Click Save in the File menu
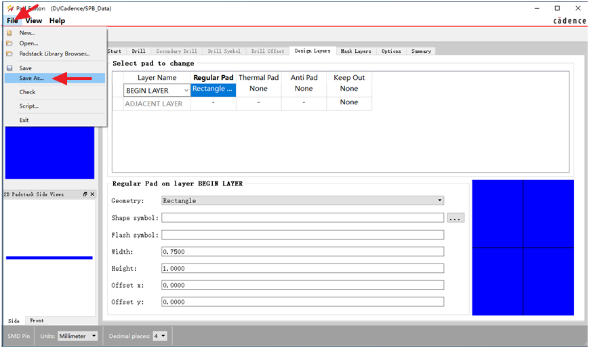This screenshot has height=348, width=589. [26, 68]
